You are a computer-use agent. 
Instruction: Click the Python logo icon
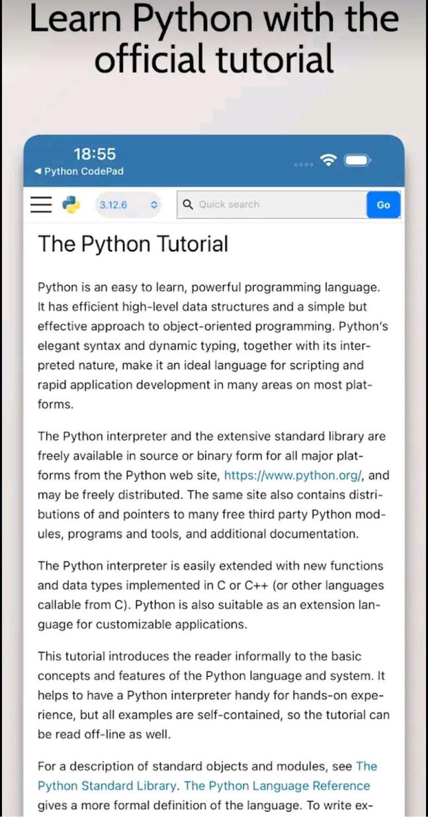pyautogui.click(x=71, y=204)
